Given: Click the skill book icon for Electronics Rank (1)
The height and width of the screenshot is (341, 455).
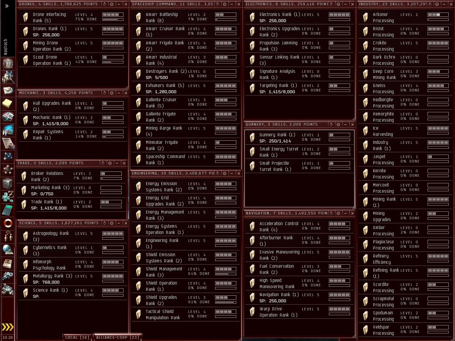Looking at the screenshot, I should (x=252, y=17).
